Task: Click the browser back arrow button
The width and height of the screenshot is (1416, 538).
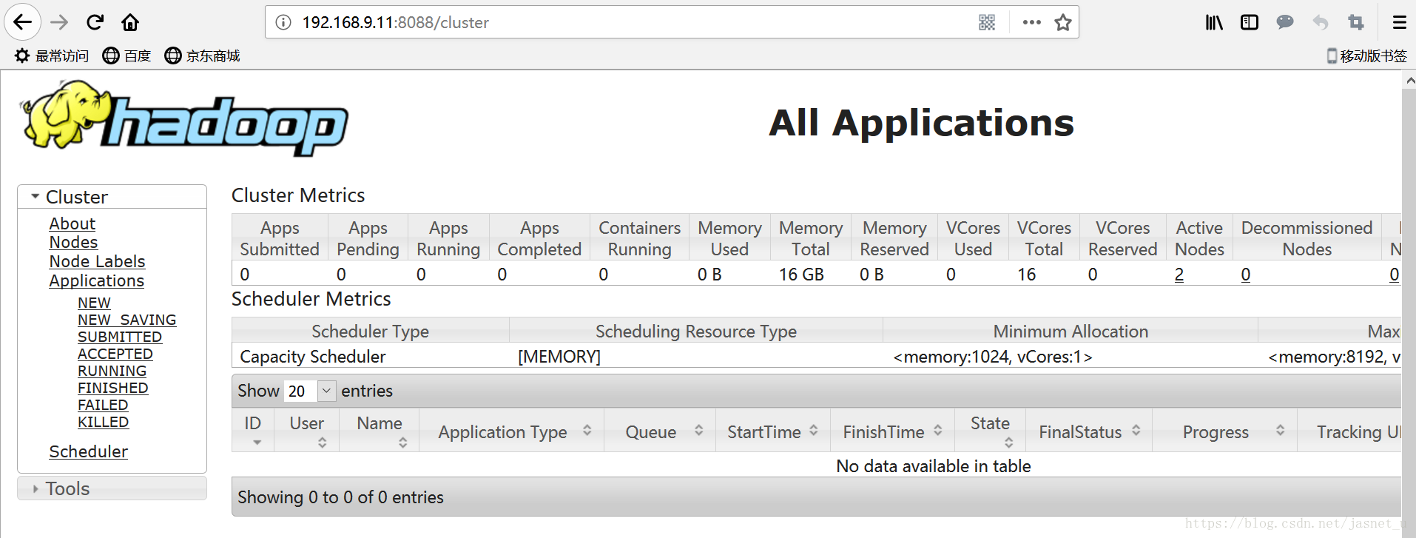Action: (23, 22)
